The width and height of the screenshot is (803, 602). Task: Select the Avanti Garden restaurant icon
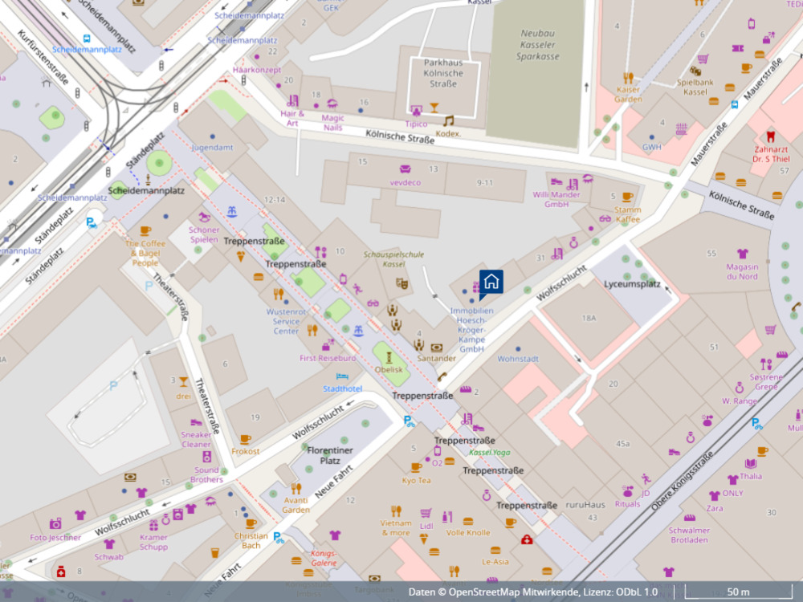(x=296, y=488)
